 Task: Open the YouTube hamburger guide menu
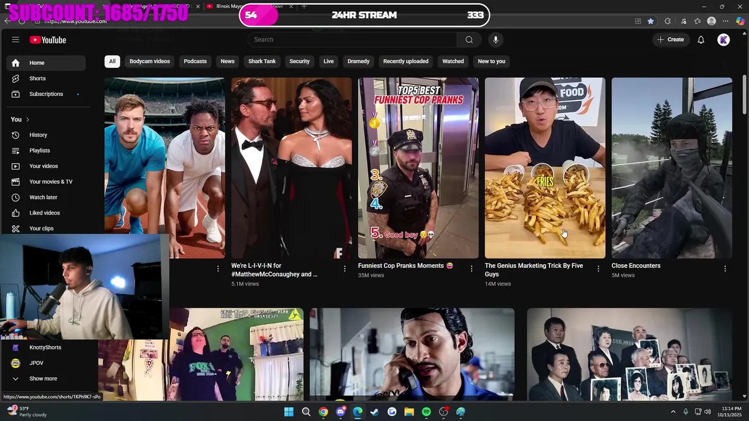coord(16,40)
